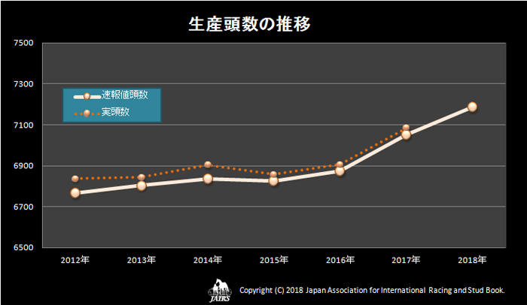Click the 2012年 axis label
Image resolution: width=527 pixels, height=305 pixels.
75,260
